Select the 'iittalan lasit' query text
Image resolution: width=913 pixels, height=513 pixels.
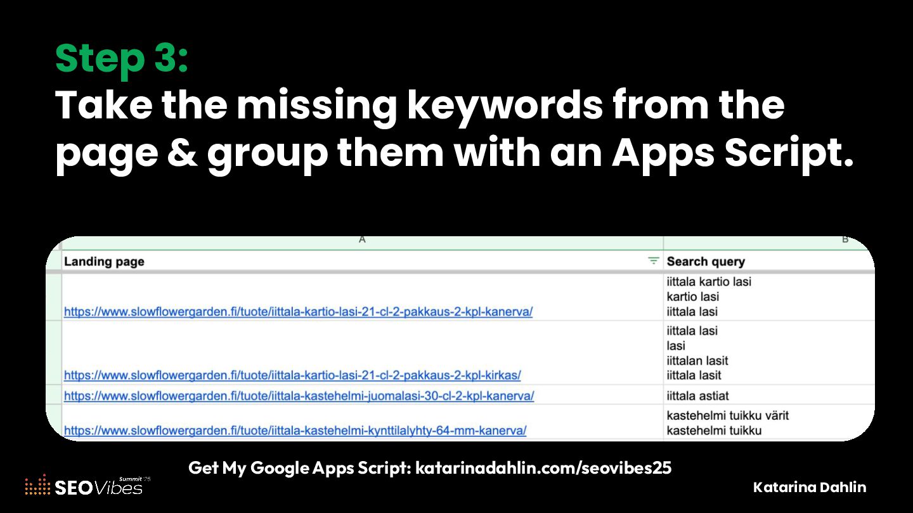click(697, 360)
